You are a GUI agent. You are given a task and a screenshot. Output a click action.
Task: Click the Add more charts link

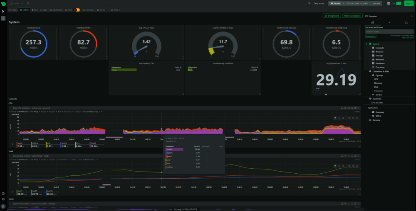[408, 38]
